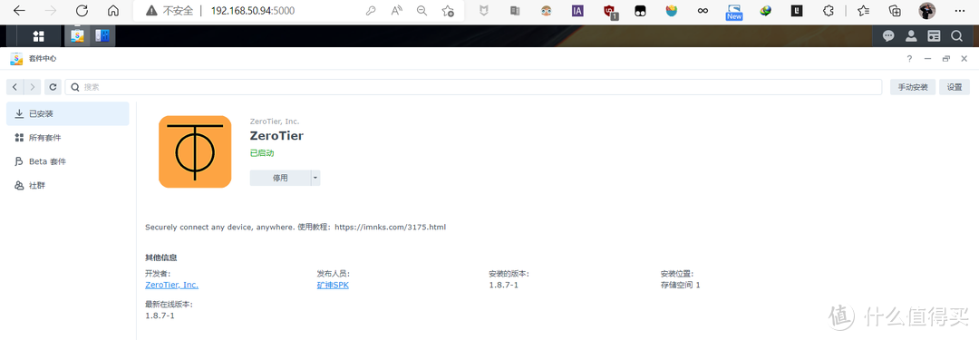The height and width of the screenshot is (340, 979).
Task: Refresh the Package Center list
Action: [53, 88]
